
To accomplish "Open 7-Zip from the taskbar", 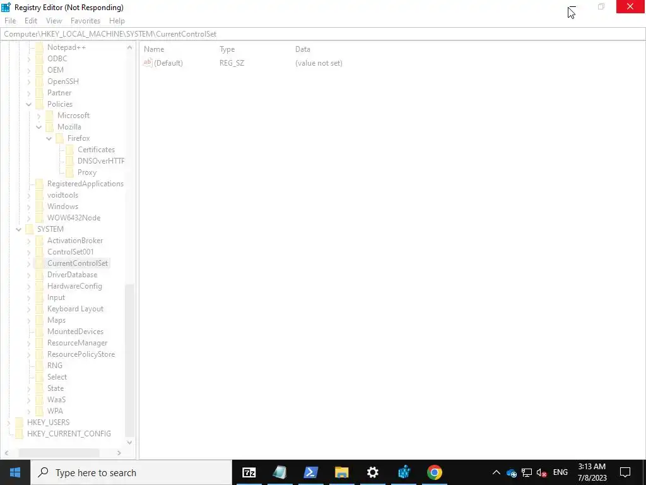I will (x=249, y=472).
